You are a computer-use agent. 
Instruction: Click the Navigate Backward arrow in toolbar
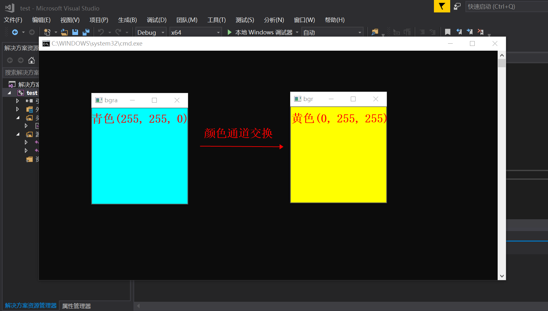tap(15, 32)
